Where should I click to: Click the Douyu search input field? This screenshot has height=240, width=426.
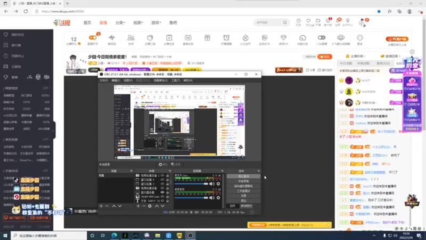(x=268, y=22)
